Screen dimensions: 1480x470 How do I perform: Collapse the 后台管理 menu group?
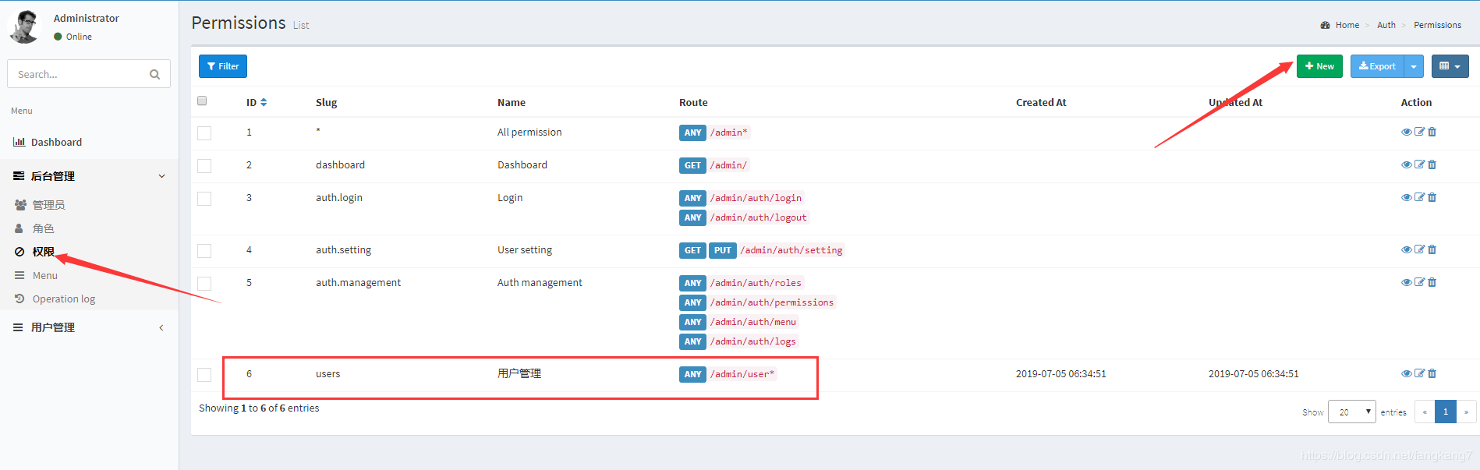pyautogui.click(x=89, y=176)
